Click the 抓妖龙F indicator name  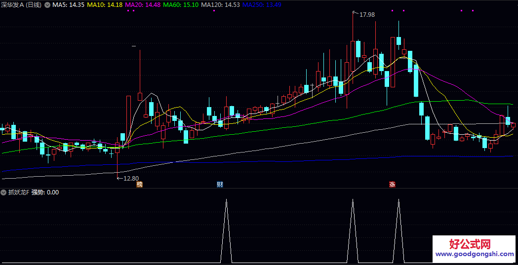[18, 192]
